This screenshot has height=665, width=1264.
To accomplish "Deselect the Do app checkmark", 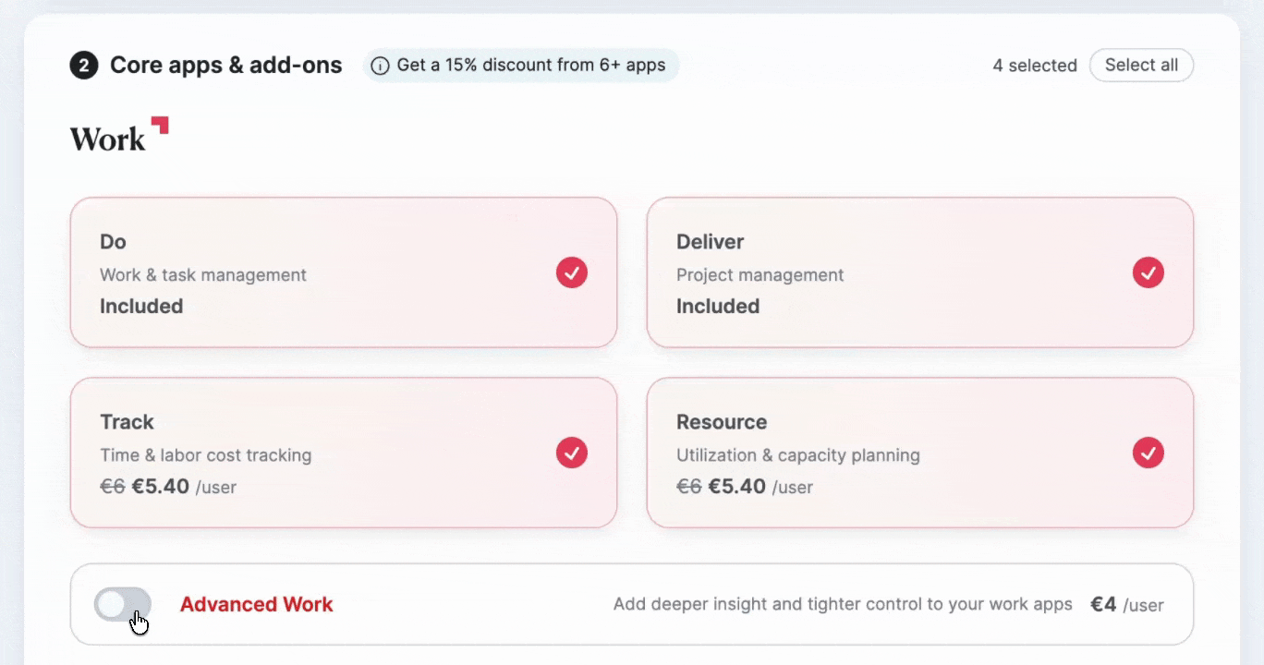I will [572, 272].
